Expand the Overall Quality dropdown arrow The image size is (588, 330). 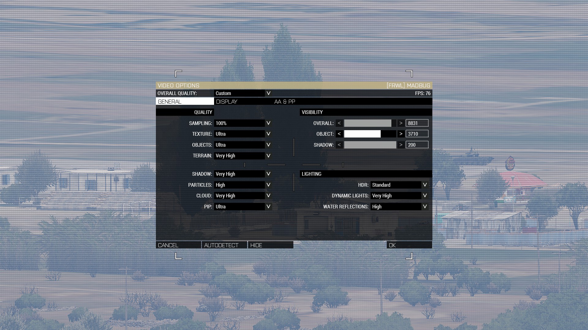point(268,93)
